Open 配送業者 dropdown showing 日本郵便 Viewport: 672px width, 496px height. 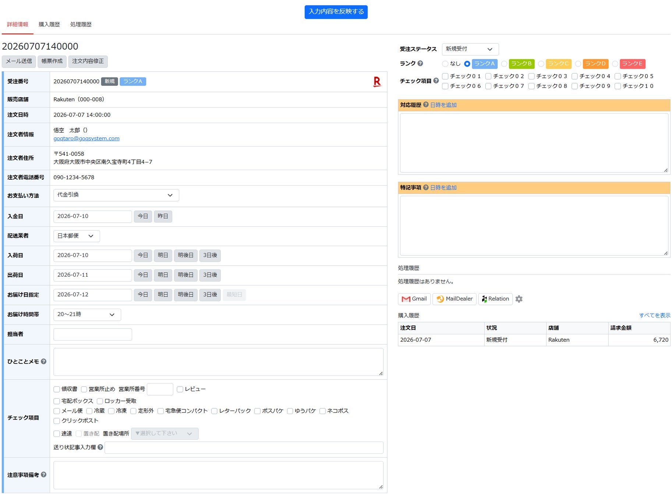click(x=77, y=236)
